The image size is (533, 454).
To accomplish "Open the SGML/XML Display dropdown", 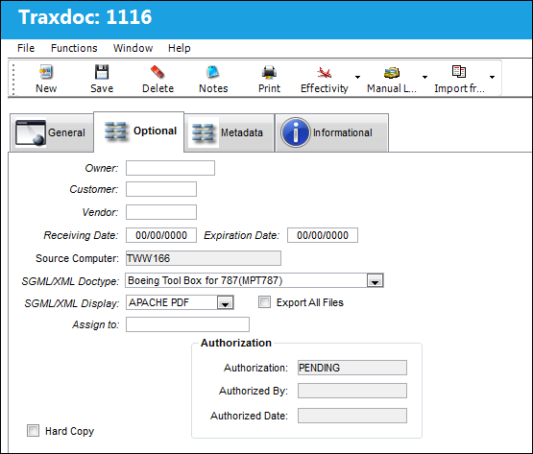I will click(225, 302).
